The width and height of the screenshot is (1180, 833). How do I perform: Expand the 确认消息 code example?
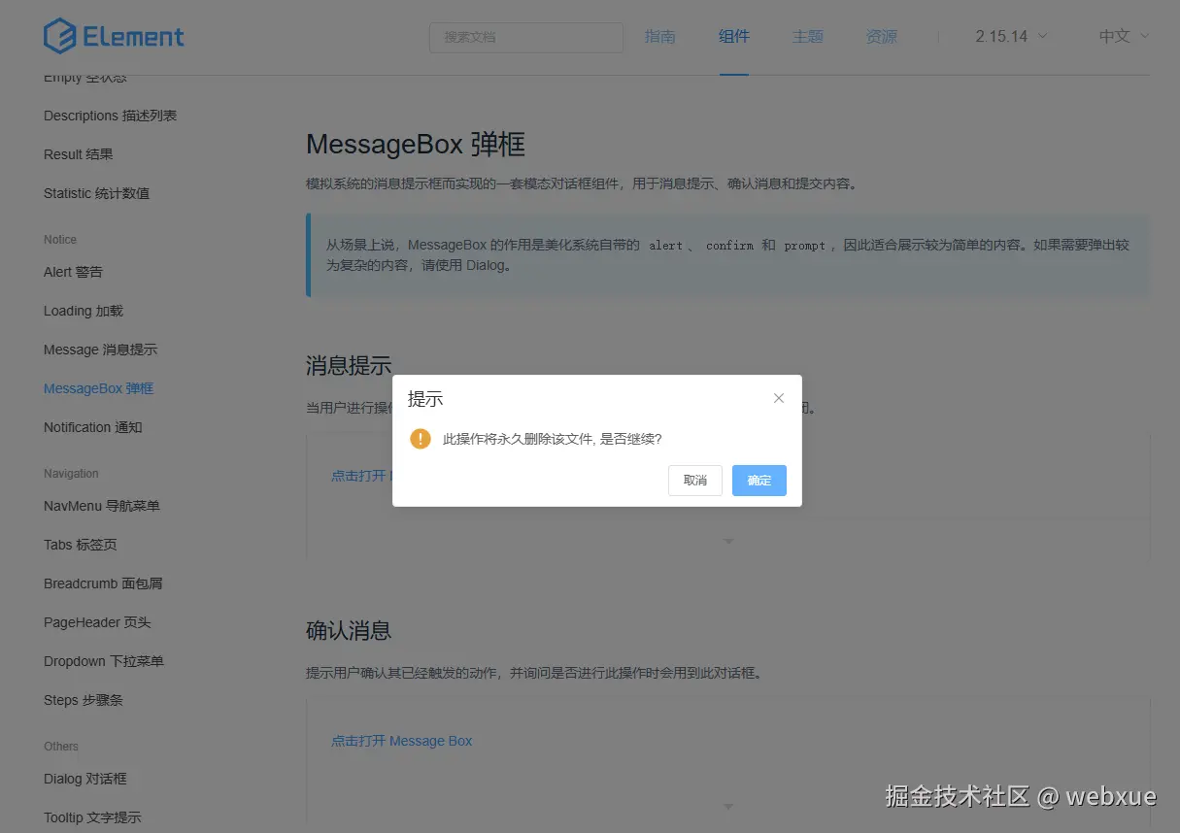click(727, 806)
